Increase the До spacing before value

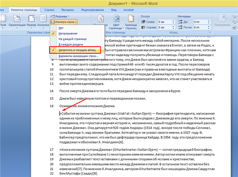point(209,21)
